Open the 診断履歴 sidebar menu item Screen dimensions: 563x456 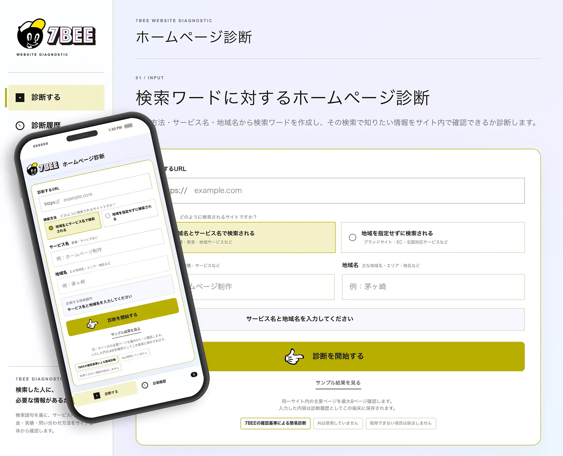pos(38,126)
